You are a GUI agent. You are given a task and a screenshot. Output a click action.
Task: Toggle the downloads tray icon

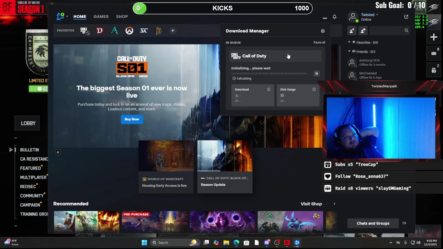325,17
